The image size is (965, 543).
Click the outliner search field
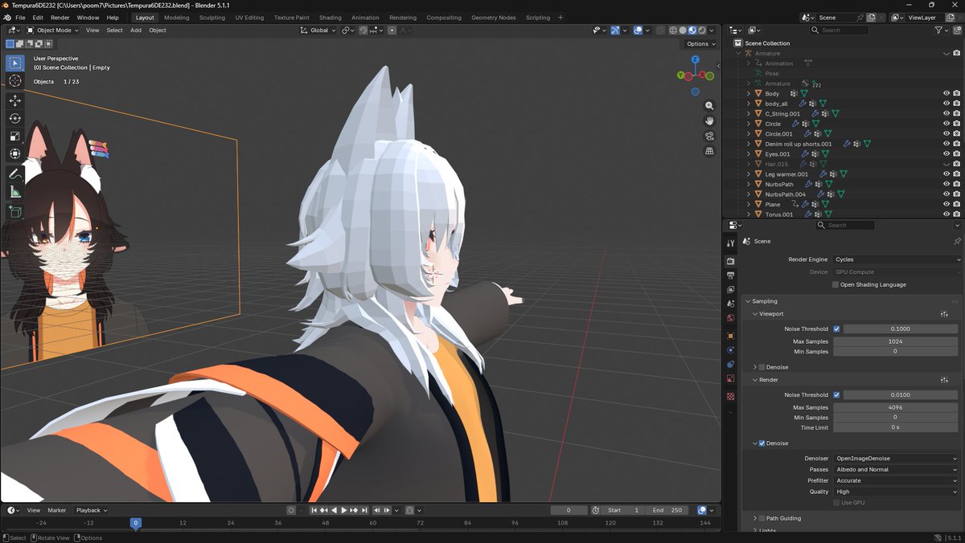[839, 30]
